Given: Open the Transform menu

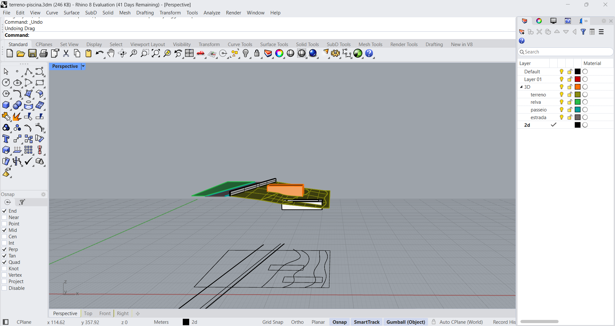Looking at the screenshot, I should [170, 13].
